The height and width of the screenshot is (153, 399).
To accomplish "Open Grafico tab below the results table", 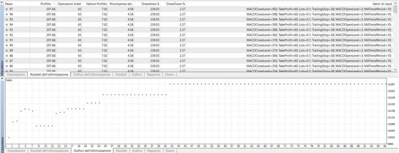I will coord(137,75).
